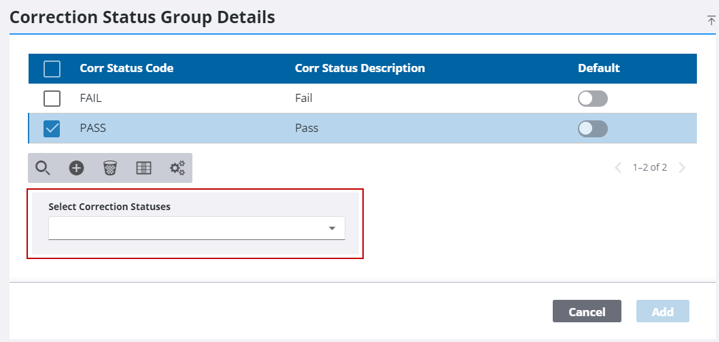
Task: Check the select-all checkbox in the table header
Action: [52, 69]
